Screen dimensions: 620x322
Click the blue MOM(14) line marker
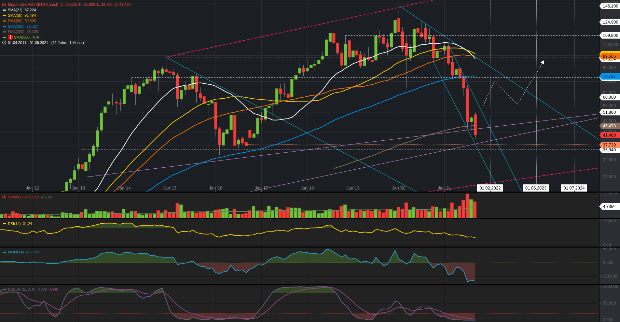click(4, 252)
